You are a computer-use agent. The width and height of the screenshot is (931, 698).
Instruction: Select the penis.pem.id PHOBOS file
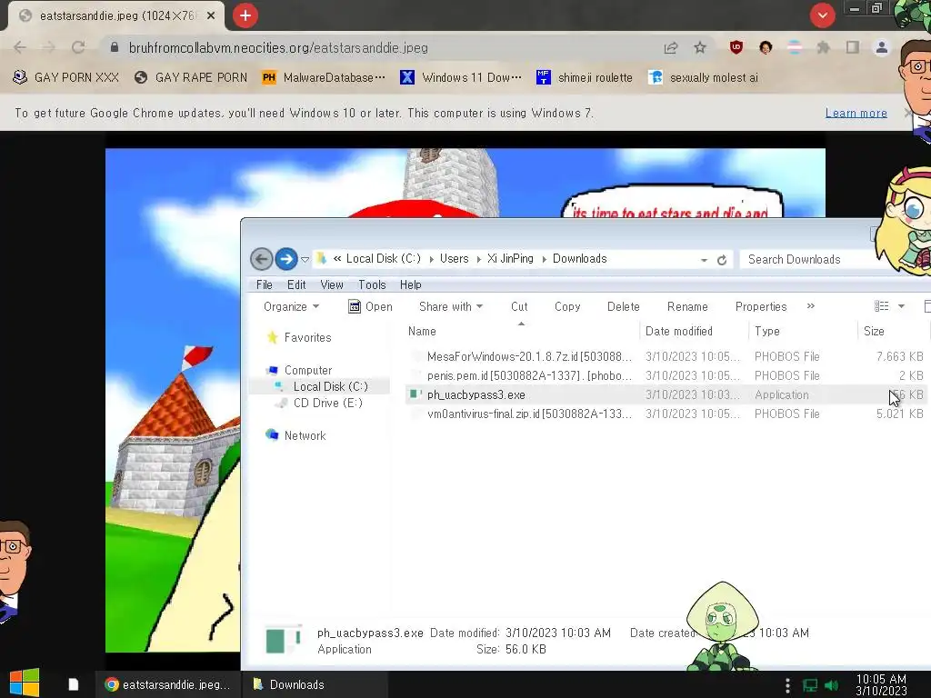(x=665, y=375)
